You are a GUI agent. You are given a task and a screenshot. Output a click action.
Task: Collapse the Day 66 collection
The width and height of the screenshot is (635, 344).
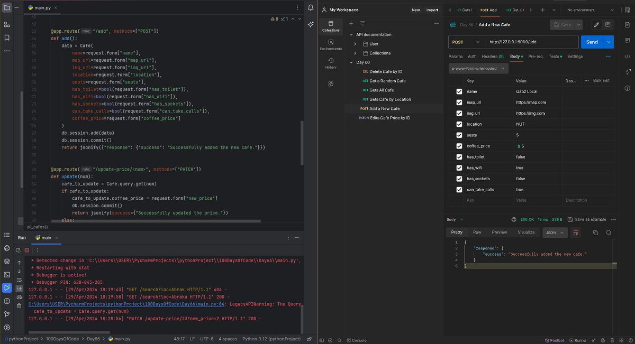tap(351, 62)
